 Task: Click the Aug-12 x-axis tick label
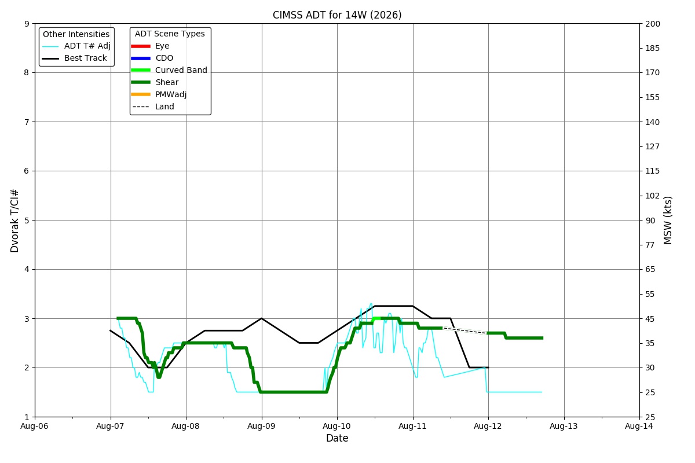(488, 426)
